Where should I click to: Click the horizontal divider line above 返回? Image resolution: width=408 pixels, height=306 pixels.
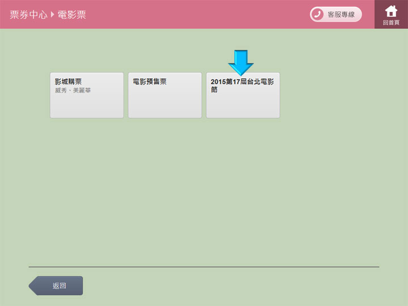point(204,266)
